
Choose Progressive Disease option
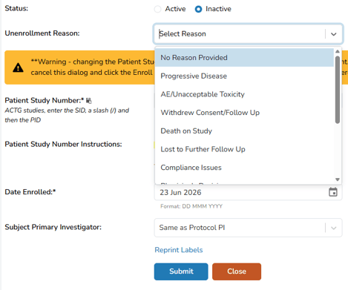tap(244, 76)
